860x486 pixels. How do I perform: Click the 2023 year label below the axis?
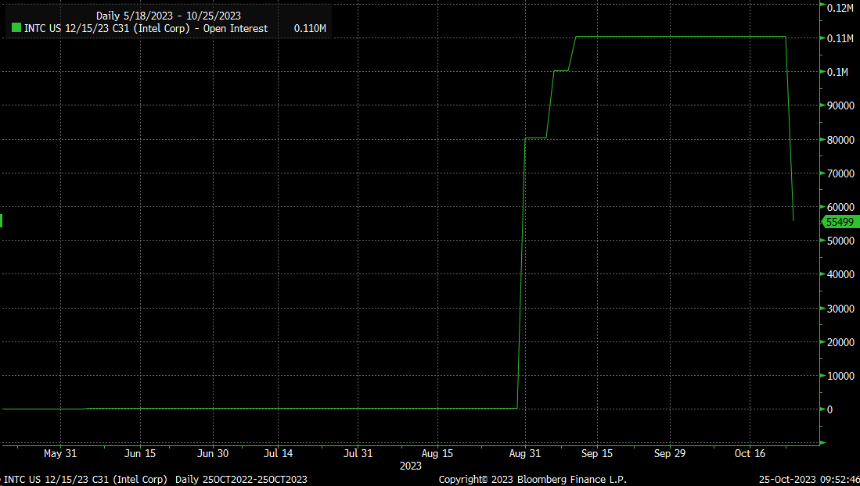point(410,466)
